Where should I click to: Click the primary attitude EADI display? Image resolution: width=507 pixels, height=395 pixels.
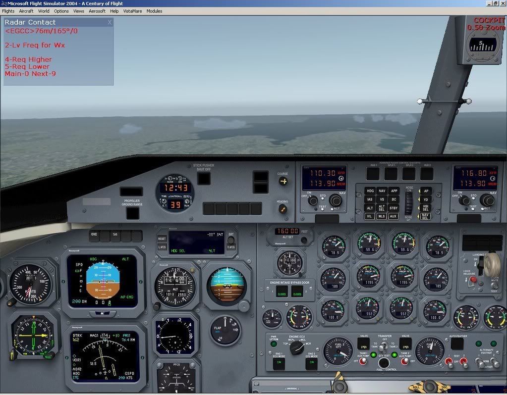click(x=103, y=281)
